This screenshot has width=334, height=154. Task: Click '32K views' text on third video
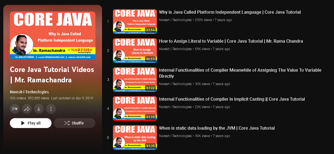point(202,84)
